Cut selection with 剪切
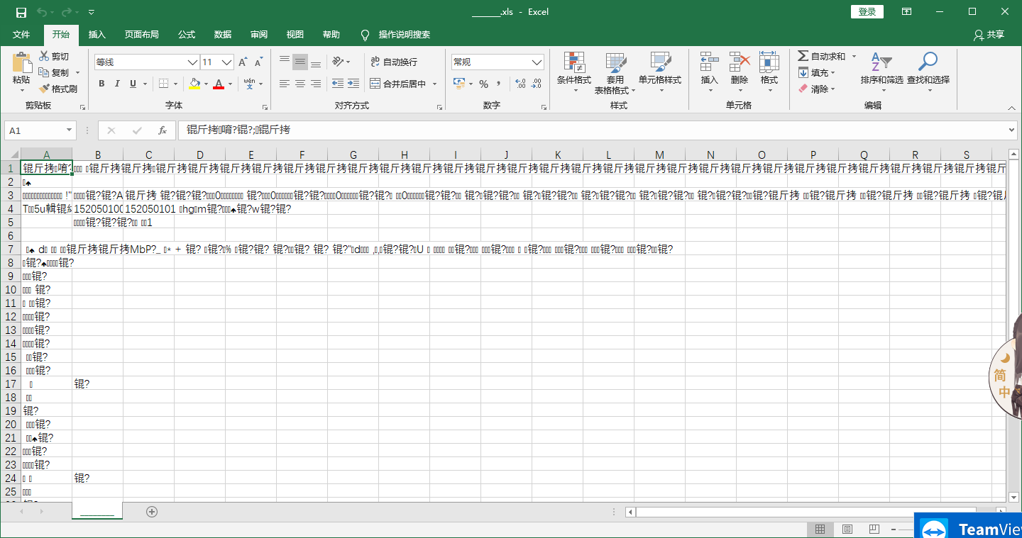 (54, 56)
